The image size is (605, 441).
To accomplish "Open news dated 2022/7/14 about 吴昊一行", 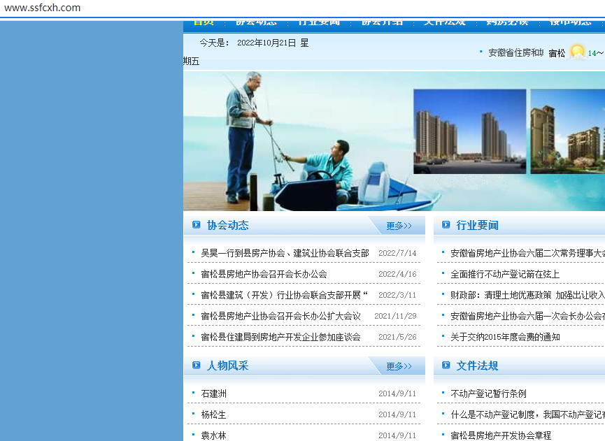I will pyautogui.click(x=285, y=253).
